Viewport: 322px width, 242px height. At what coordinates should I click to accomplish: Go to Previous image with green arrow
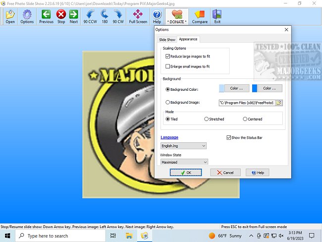coord(46,16)
